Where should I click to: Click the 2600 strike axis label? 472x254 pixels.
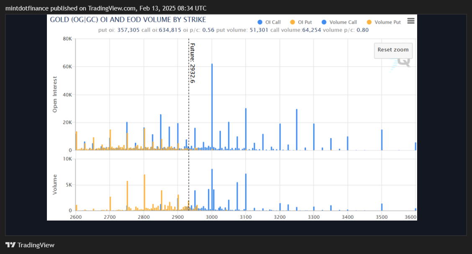[x=75, y=217]
